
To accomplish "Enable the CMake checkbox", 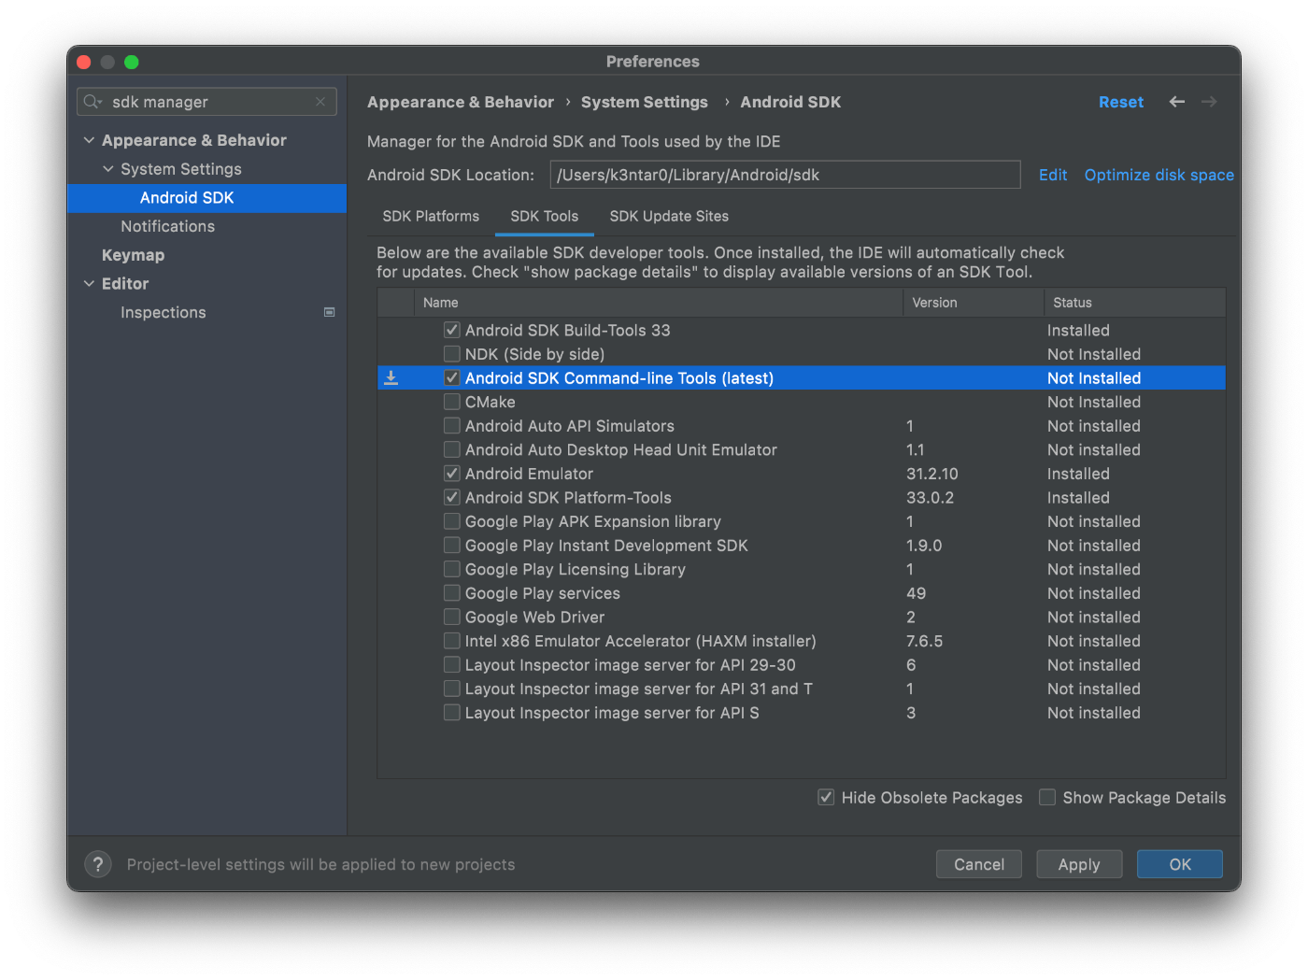I will [x=452, y=402].
